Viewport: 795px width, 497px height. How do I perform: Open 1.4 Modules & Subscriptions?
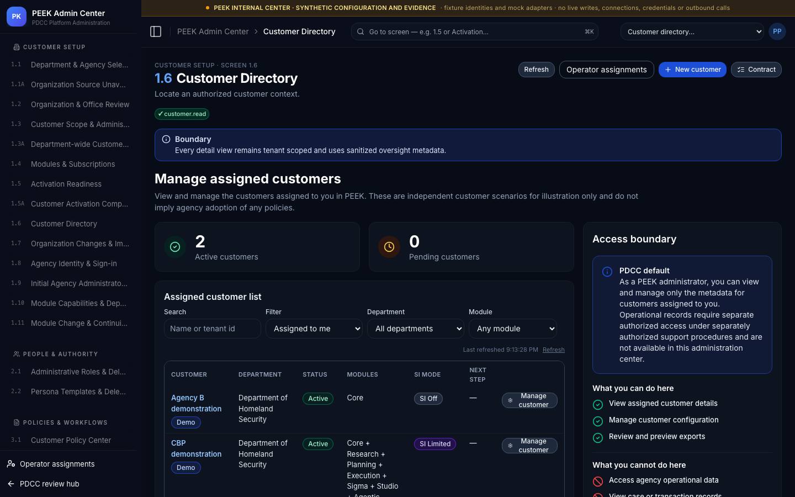pyautogui.click(x=71, y=164)
